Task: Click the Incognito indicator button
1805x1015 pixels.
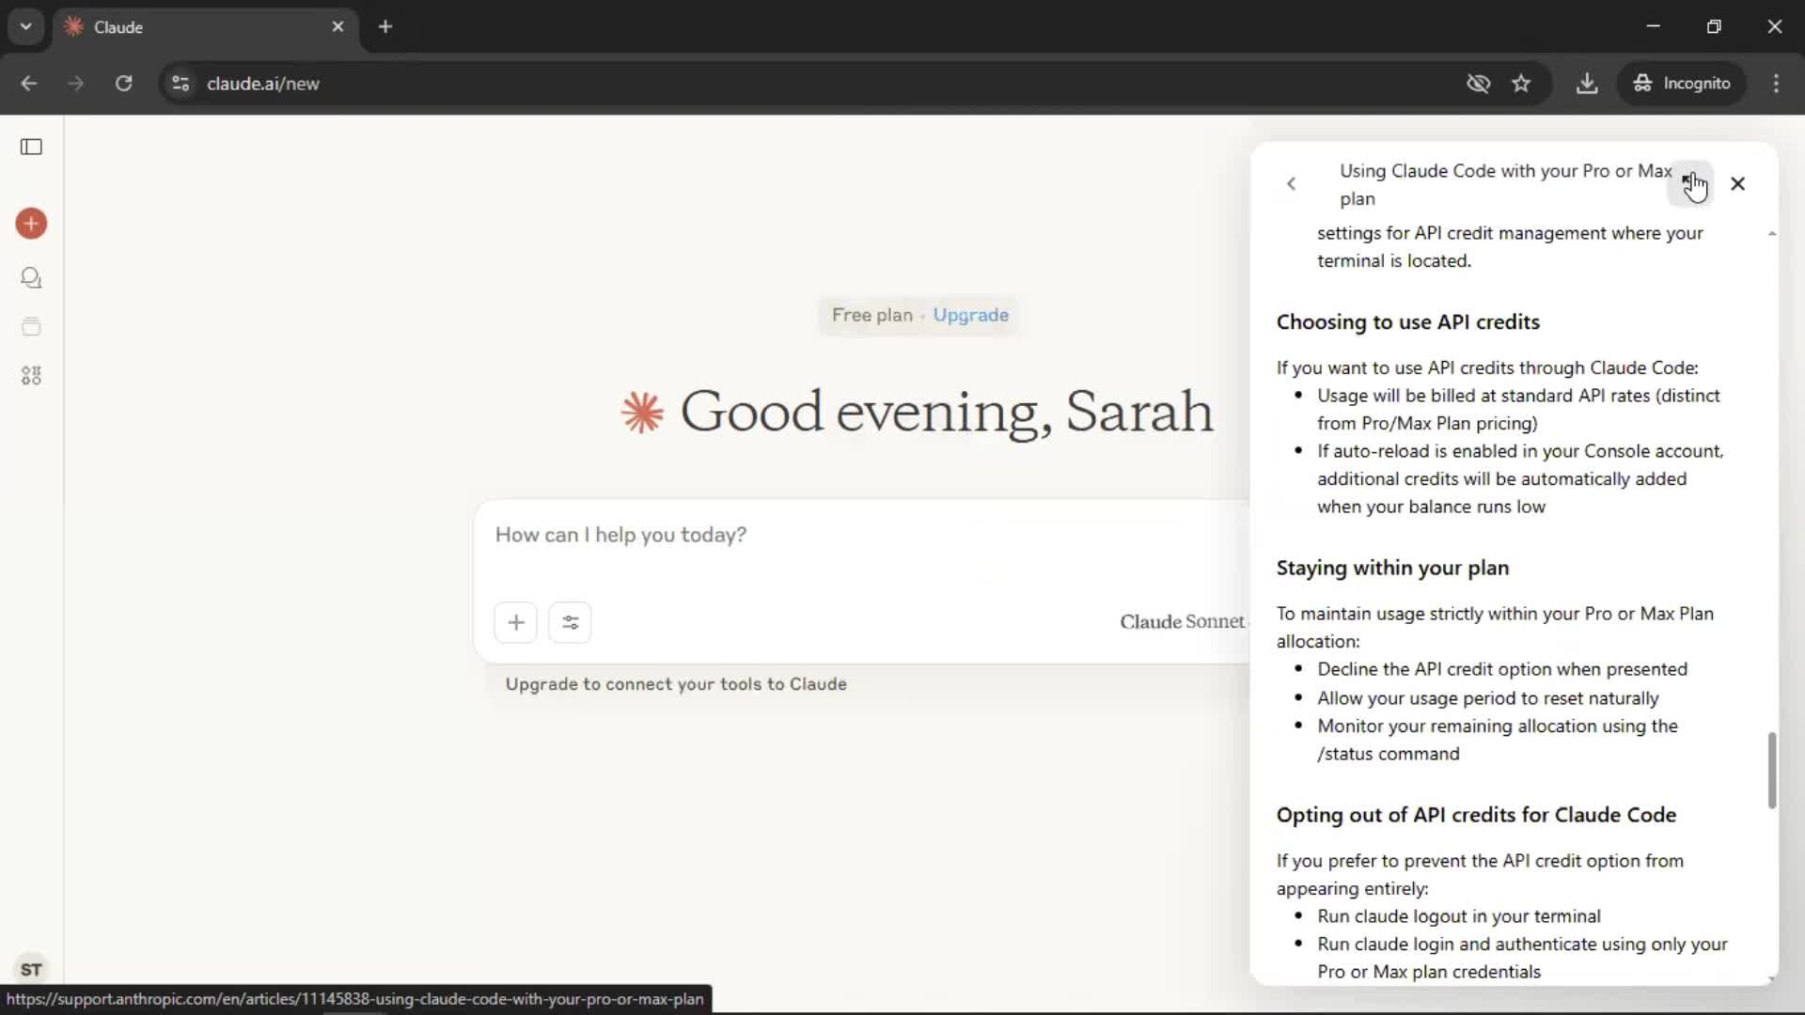Action: [x=1682, y=84]
